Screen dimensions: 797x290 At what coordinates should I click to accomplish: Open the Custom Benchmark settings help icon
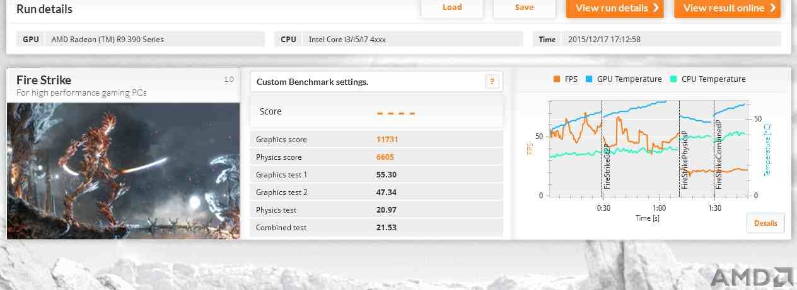click(492, 81)
